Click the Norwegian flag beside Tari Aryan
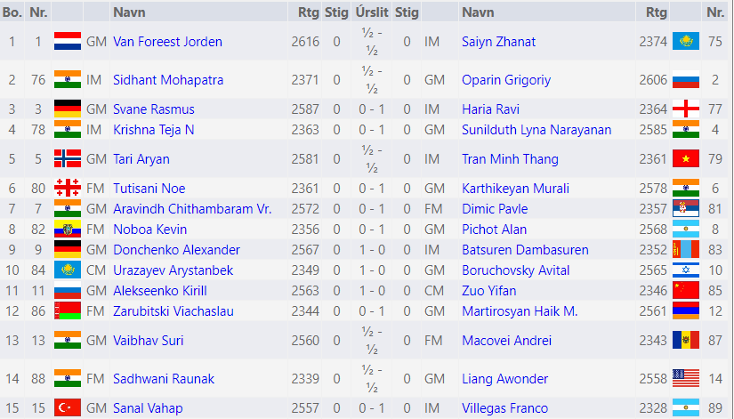The width and height of the screenshot is (734, 419). (x=68, y=159)
